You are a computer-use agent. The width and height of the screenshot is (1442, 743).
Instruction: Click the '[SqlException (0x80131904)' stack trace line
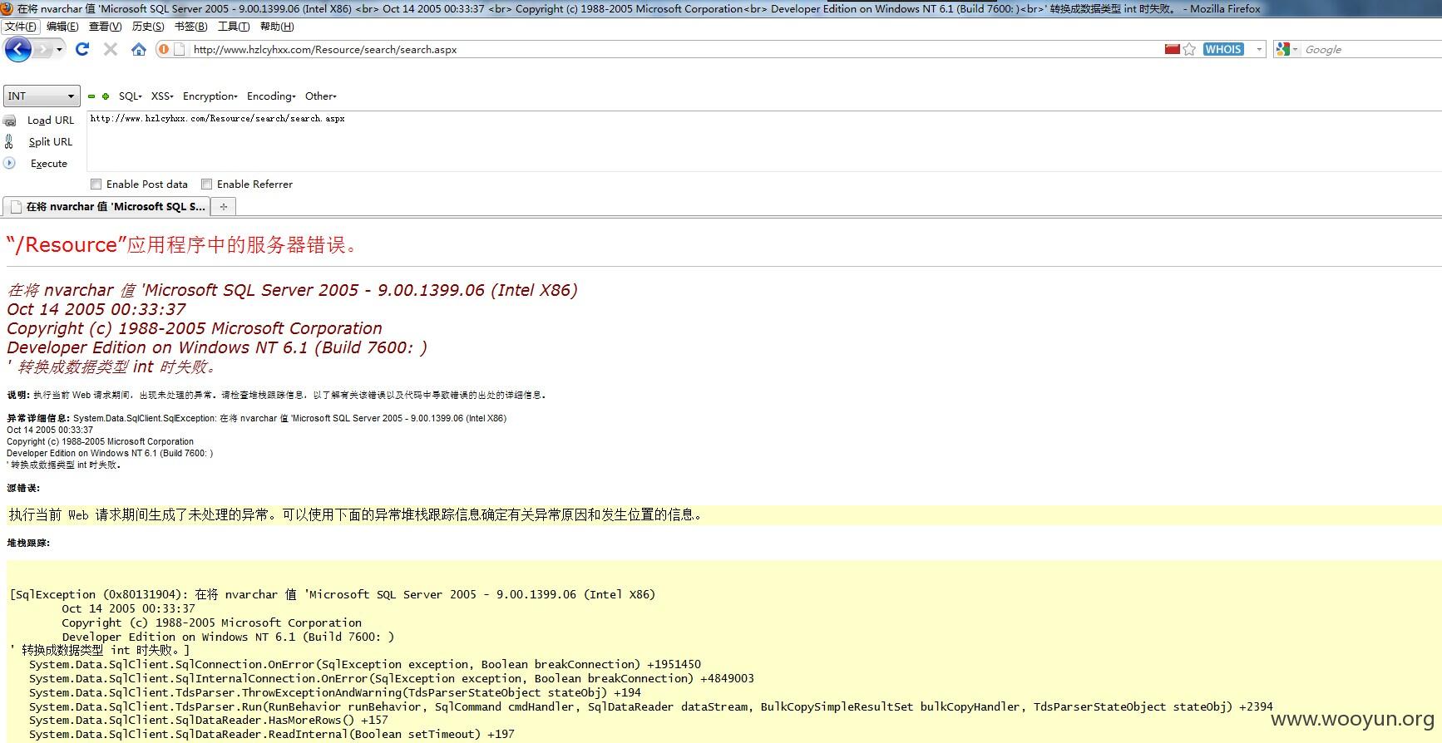[x=333, y=595]
